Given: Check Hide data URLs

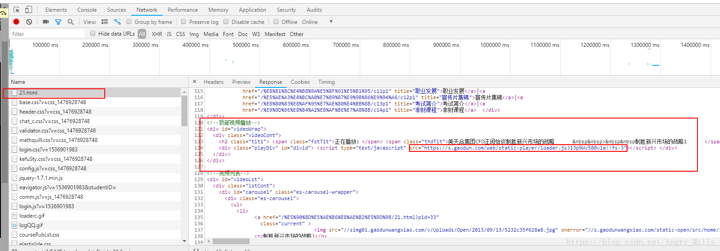Looking at the screenshot, I should pyautogui.click(x=93, y=33).
